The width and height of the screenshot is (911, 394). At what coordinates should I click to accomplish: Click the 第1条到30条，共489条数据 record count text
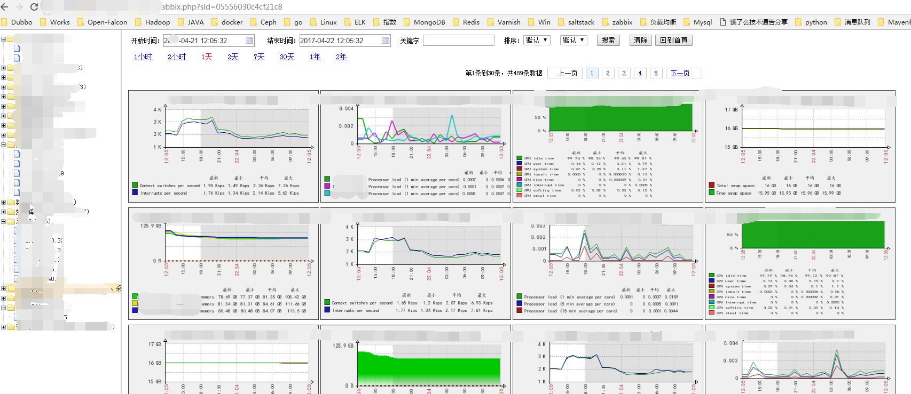504,74
